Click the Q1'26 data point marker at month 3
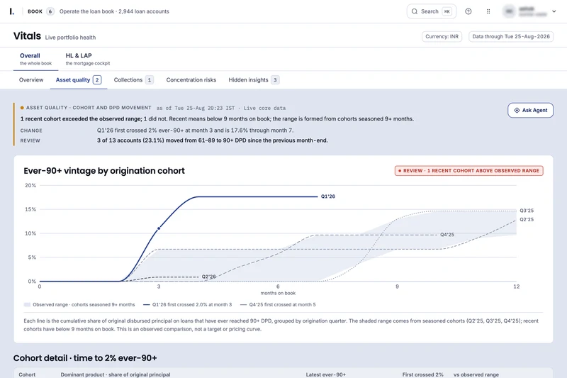The image size is (567, 378). pyautogui.click(x=159, y=228)
